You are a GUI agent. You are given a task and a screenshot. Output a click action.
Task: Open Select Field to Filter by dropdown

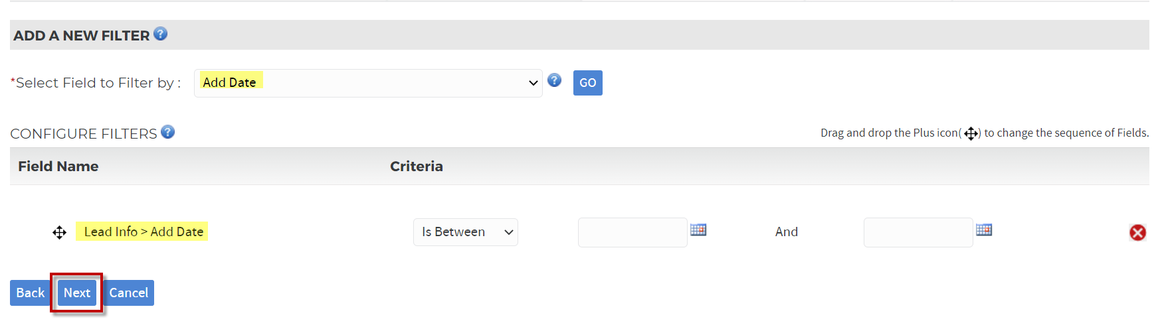pyautogui.click(x=368, y=83)
